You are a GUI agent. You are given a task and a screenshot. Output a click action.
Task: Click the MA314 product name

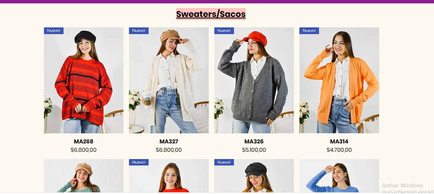pos(339,141)
